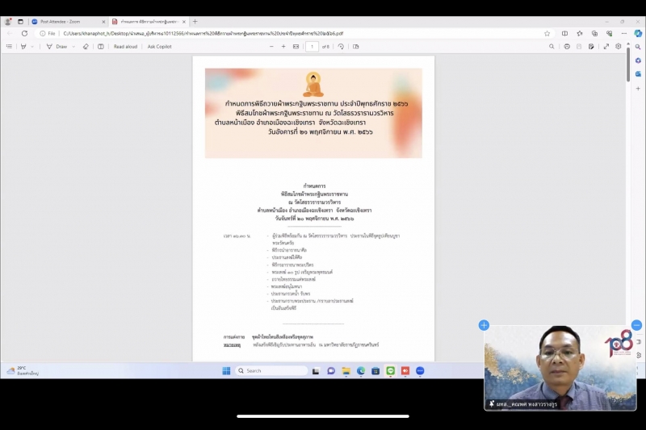This screenshot has width=646, height=430.
Task: Open the PDF settings gear
Action: pos(618,47)
